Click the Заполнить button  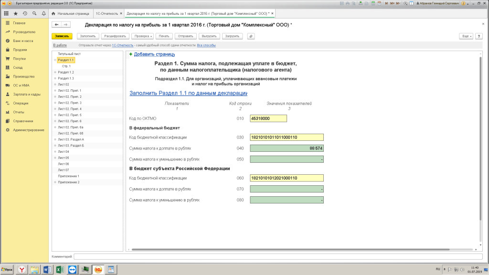click(x=88, y=36)
